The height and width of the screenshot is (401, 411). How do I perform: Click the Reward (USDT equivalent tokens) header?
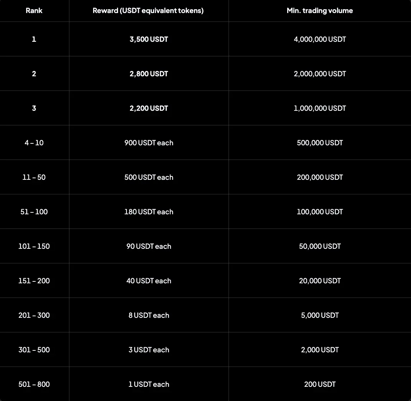[x=148, y=11]
